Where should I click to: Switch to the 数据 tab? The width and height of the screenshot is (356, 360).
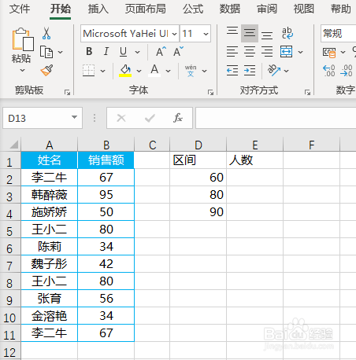click(230, 9)
